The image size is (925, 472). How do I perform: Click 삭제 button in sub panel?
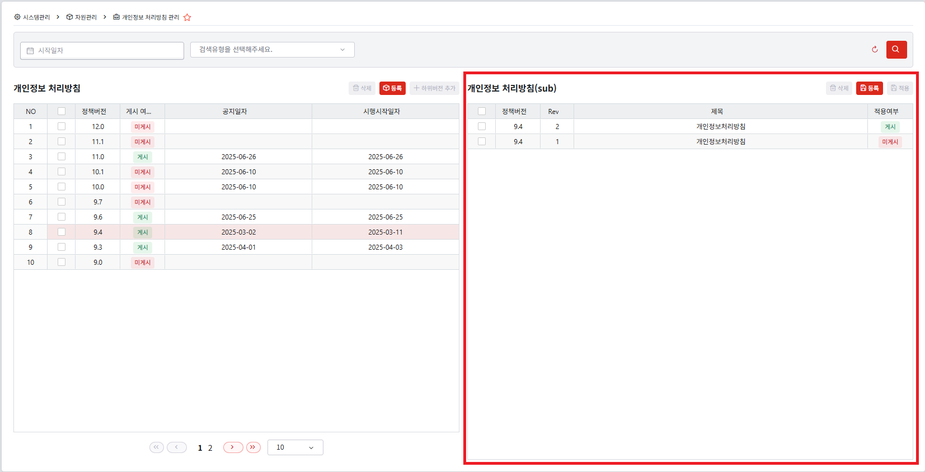[839, 88]
